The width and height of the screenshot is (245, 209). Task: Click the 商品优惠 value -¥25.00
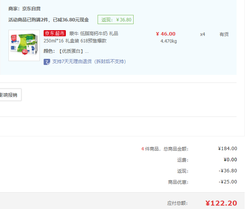click(x=228, y=182)
